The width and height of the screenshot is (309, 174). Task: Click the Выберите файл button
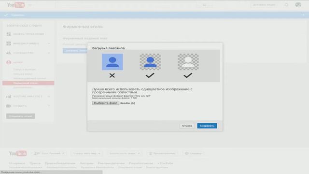pyautogui.click(x=105, y=103)
